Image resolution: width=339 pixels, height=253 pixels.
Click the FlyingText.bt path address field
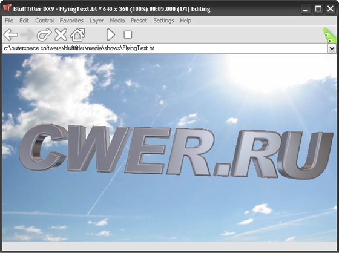pos(165,48)
